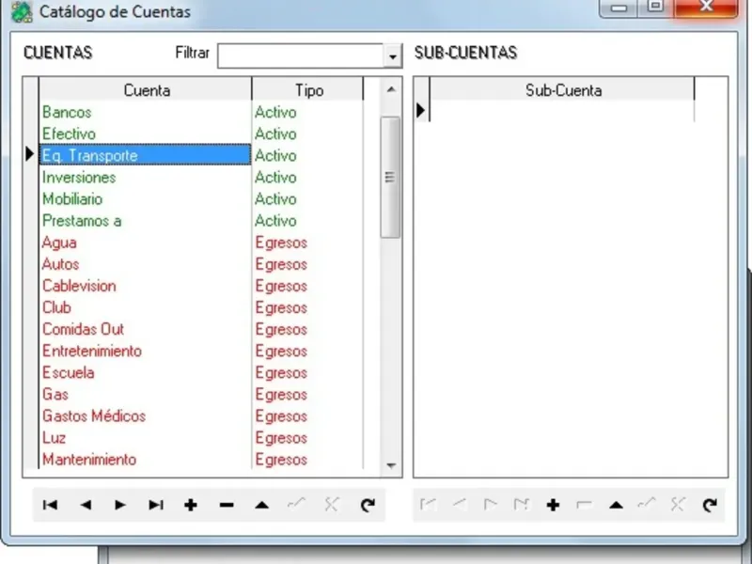Click the scroll down arrow of accounts list
The image size is (752, 564).
[x=391, y=465]
